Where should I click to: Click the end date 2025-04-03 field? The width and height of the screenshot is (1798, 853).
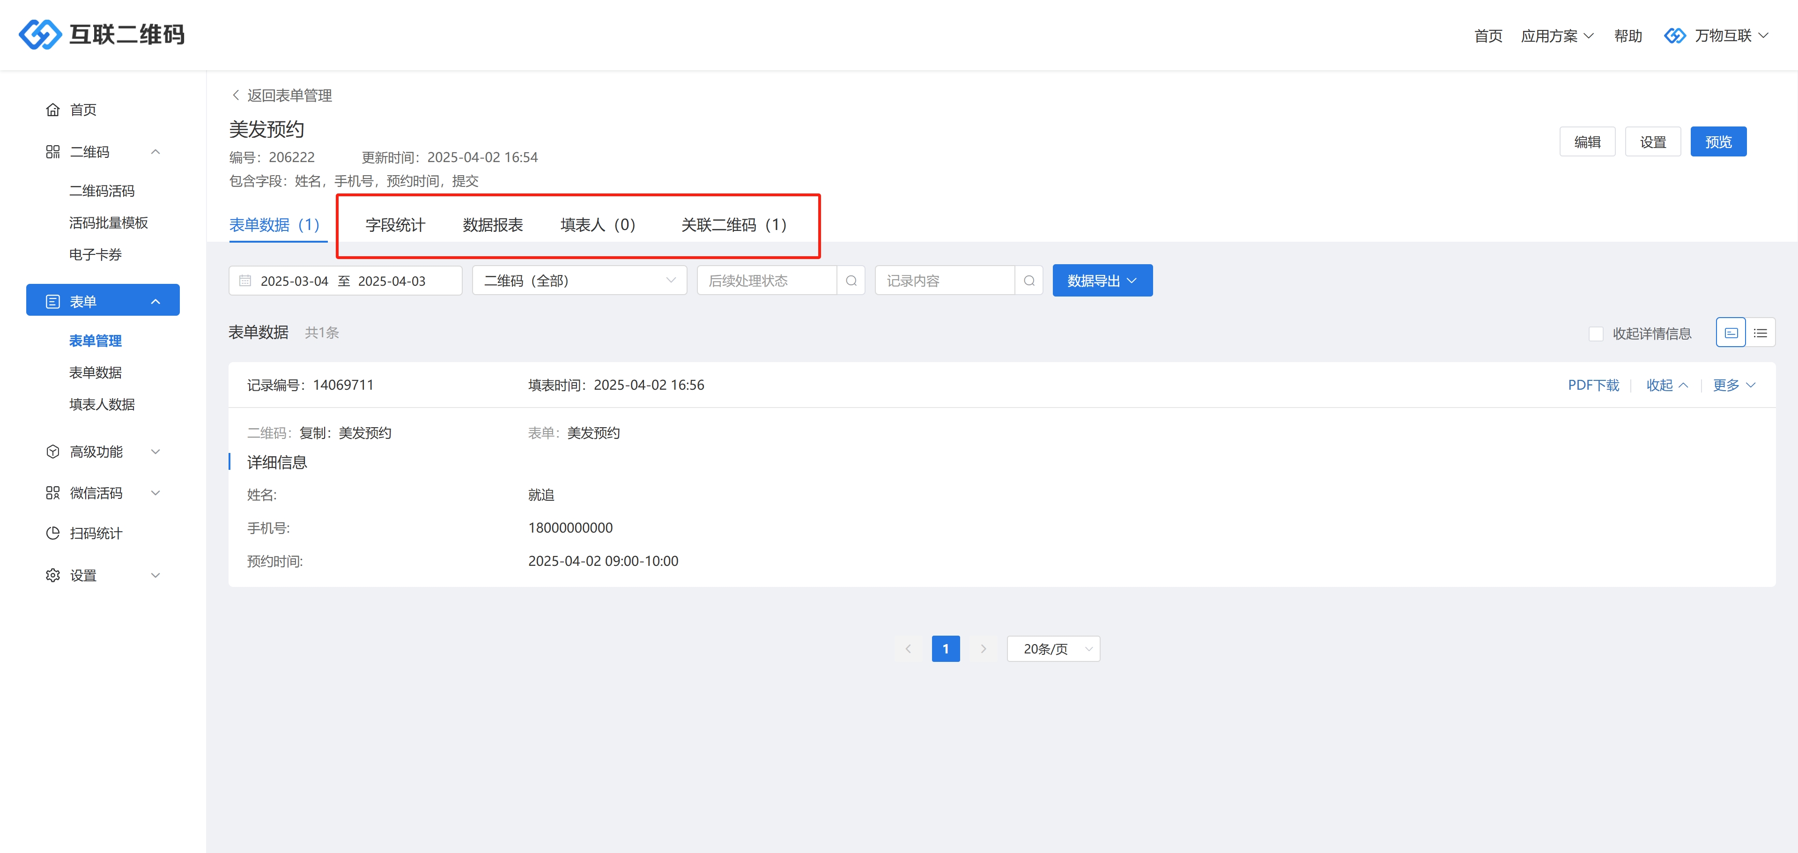392,281
